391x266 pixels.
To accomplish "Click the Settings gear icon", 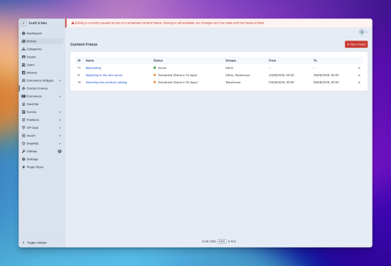I will (x=23, y=159).
